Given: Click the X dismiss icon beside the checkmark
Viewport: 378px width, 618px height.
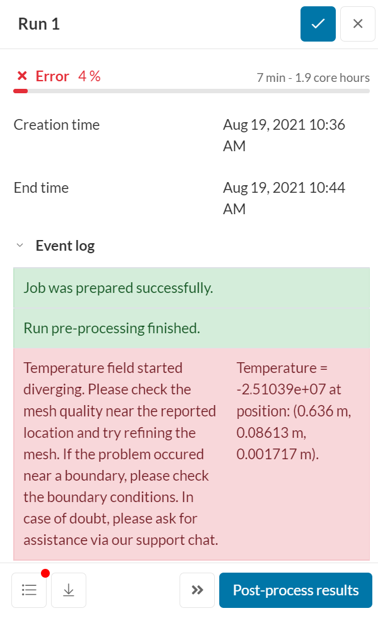Looking at the screenshot, I should [357, 24].
